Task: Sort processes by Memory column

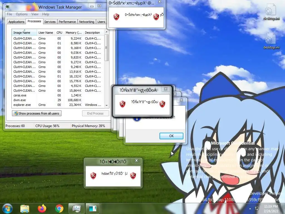Action: point(73,33)
